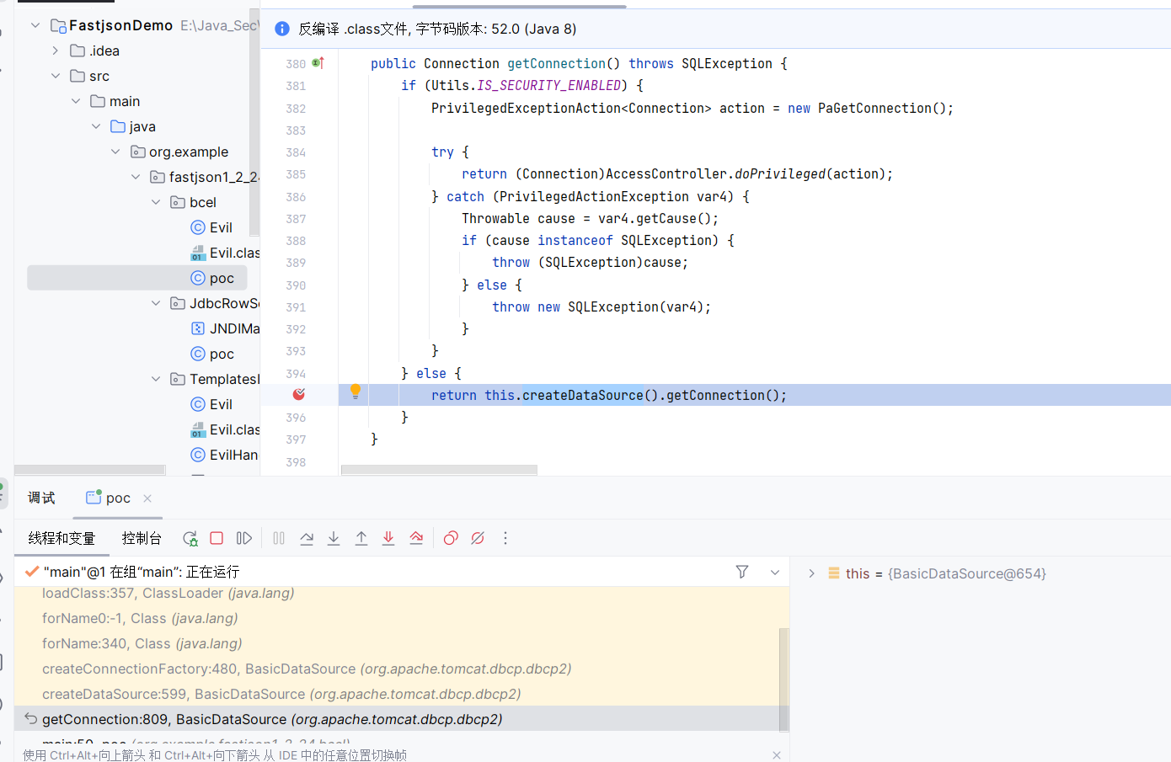1171x762 pixels.
Task: Click the project tree horizontal scrollbar
Action: coord(90,470)
